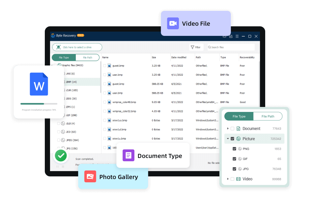Click the Byte Recovery logo icon
This screenshot has width=310, height=207.
[x=53, y=36]
